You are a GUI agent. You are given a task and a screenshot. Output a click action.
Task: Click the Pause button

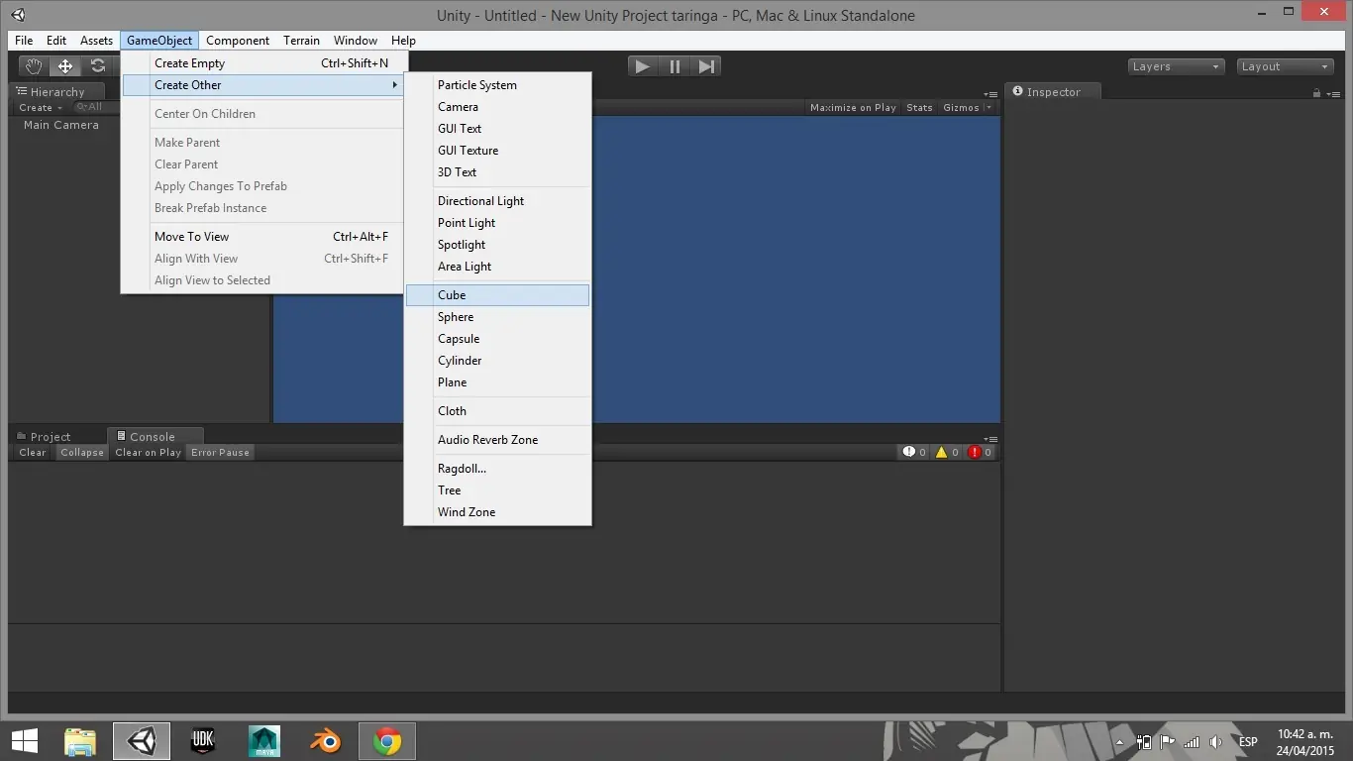tap(675, 66)
